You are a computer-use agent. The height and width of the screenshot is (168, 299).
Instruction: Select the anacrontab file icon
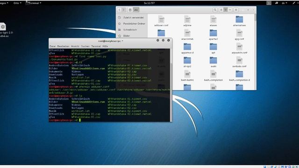pos(187,33)
